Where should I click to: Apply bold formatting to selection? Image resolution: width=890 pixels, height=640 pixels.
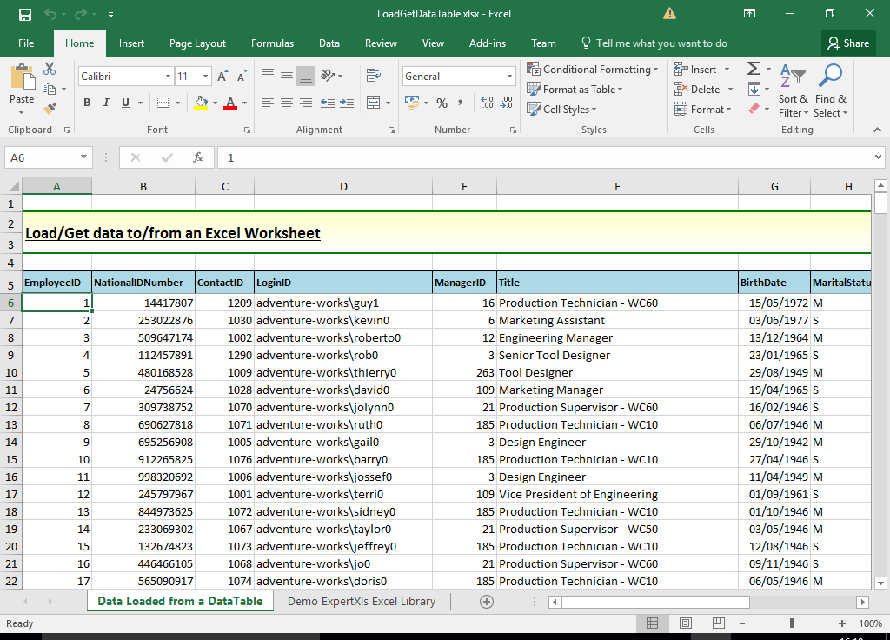(86, 103)
